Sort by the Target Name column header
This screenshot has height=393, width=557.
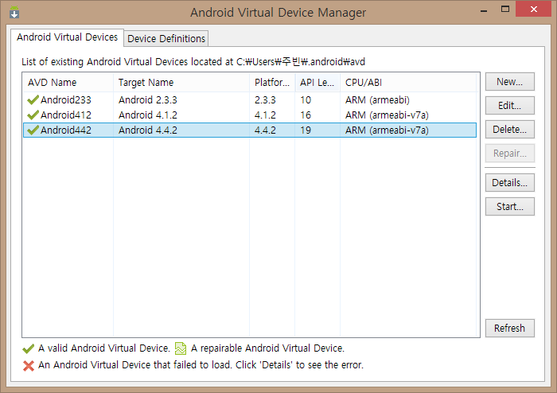[181, 83]
